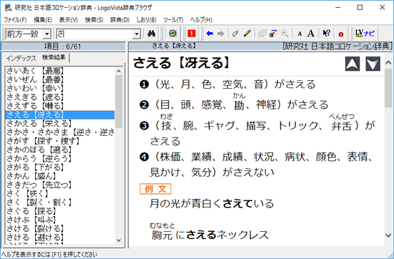The height and width of the screenshot is (259, 394).
Task: Open the ファイル(F) menu
Action: tap(15, 20)
